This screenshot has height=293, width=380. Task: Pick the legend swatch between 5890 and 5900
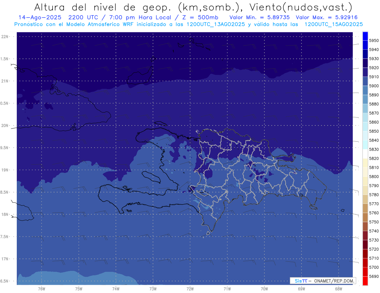(x=365, y=90)
